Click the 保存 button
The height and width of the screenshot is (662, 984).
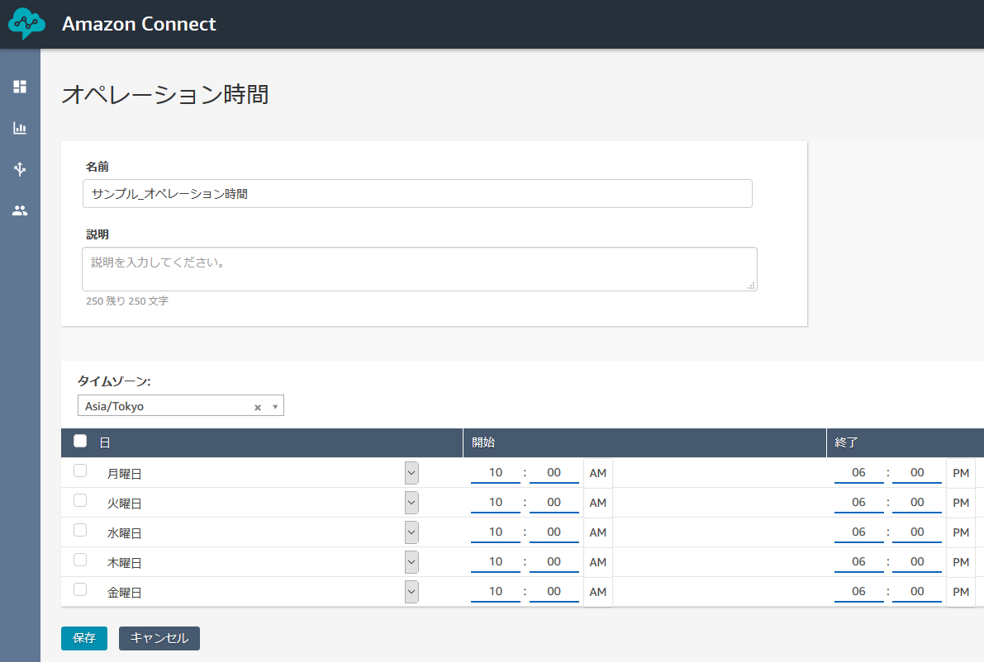click(x=84, y=638)
